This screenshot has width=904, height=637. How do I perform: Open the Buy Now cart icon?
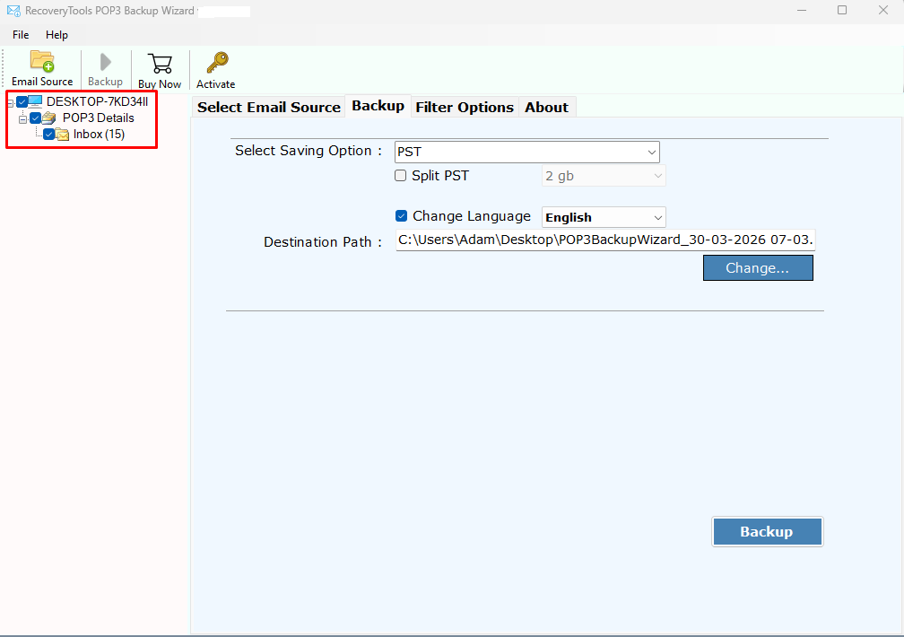(x=160, y=64)
